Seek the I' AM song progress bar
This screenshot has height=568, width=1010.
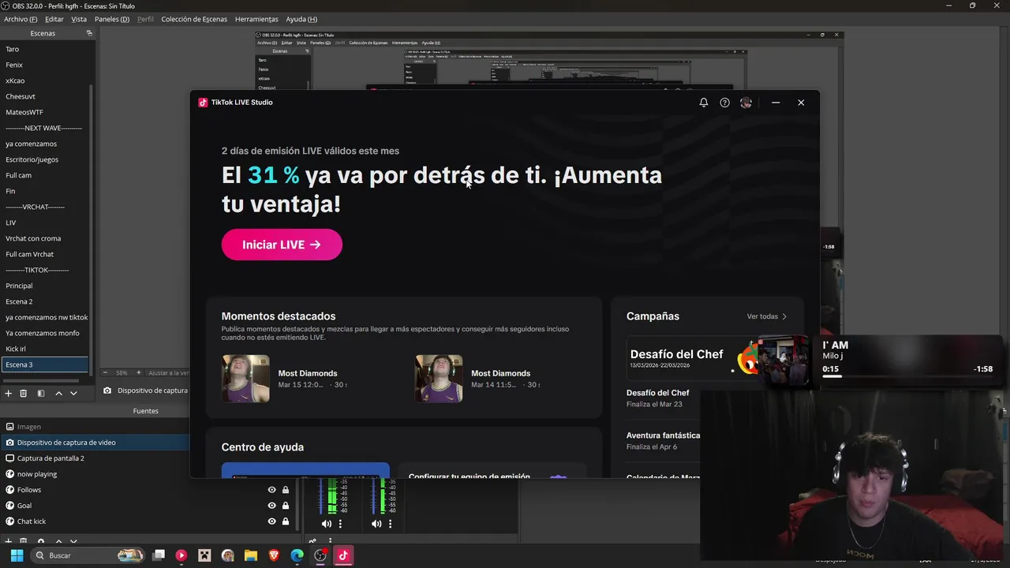point(907,376)
